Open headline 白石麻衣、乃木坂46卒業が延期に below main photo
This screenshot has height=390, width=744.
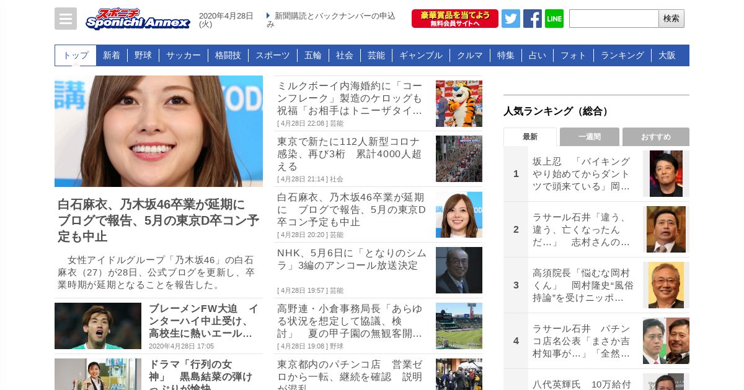(159, 220)
